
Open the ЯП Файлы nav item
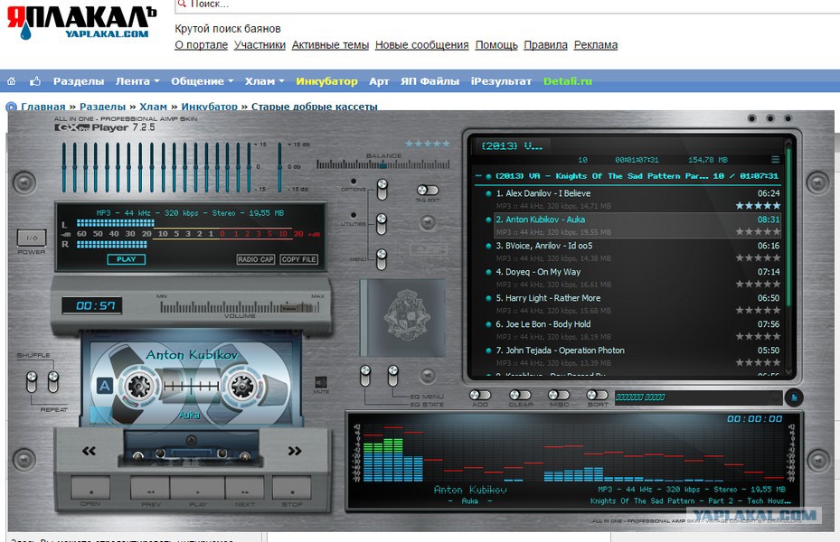(x=429, y=81)
